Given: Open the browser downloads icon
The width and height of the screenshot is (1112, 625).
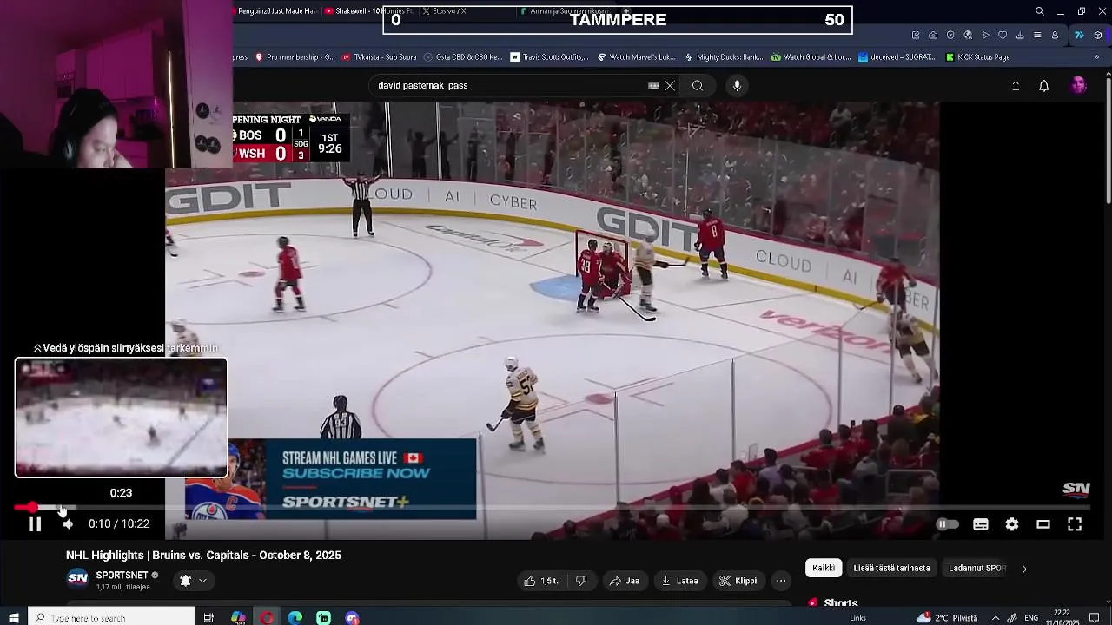Looking at the screenshot, I should [1020, 36].
